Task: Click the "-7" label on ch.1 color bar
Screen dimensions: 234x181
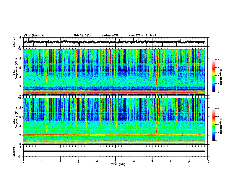Action: (x=218, y=92)
